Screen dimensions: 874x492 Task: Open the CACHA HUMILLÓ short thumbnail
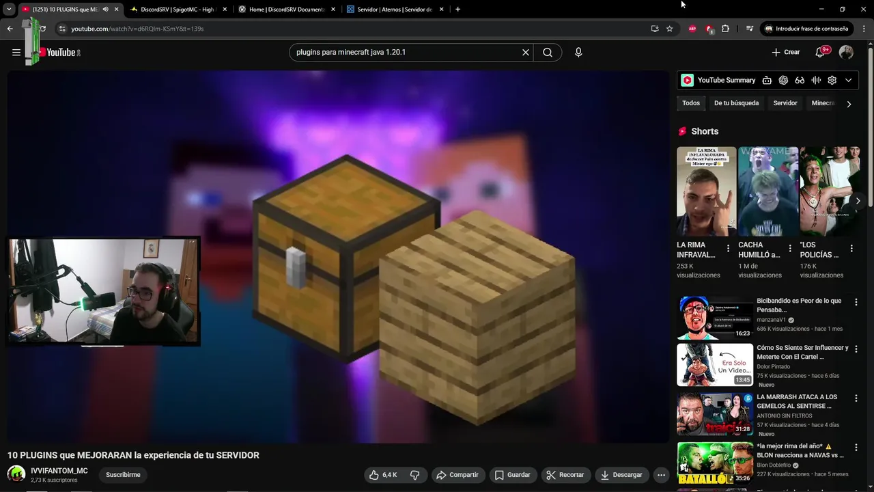tap(768, 191)
